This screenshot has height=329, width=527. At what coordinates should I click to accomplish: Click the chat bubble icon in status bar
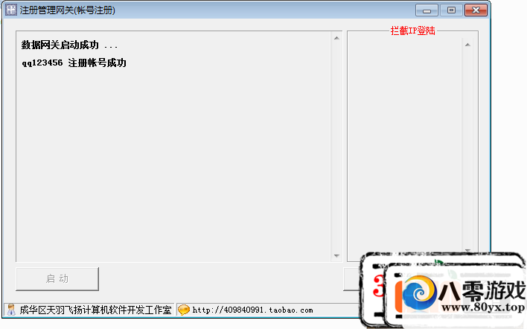coord(184,310)
